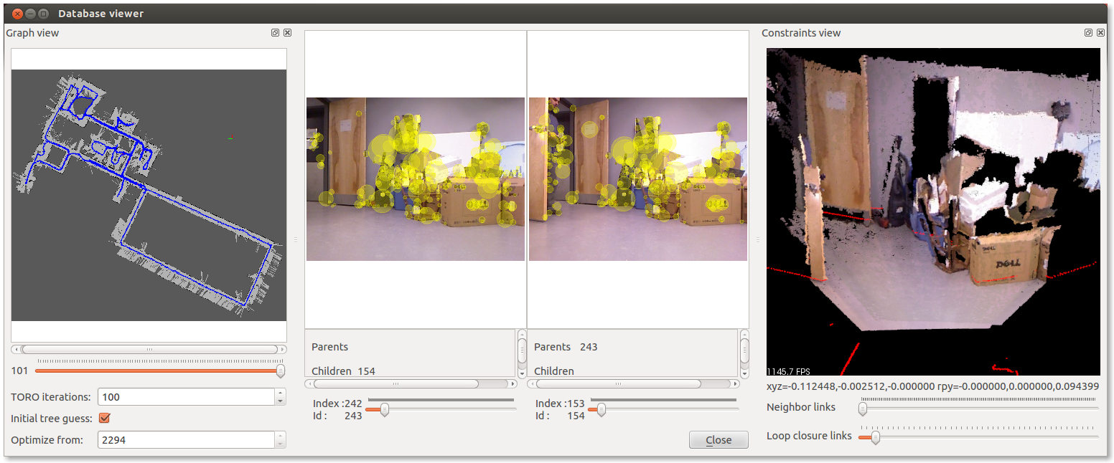Click the Close button

719,440
